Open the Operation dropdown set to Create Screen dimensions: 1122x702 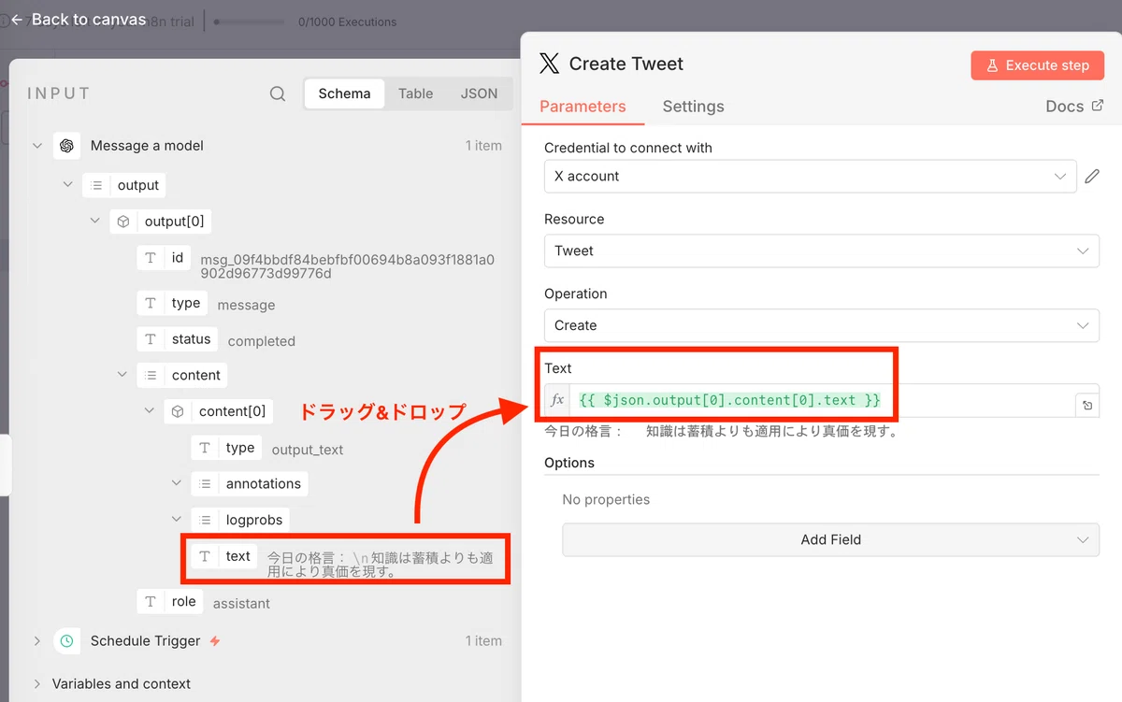[822, 325]
